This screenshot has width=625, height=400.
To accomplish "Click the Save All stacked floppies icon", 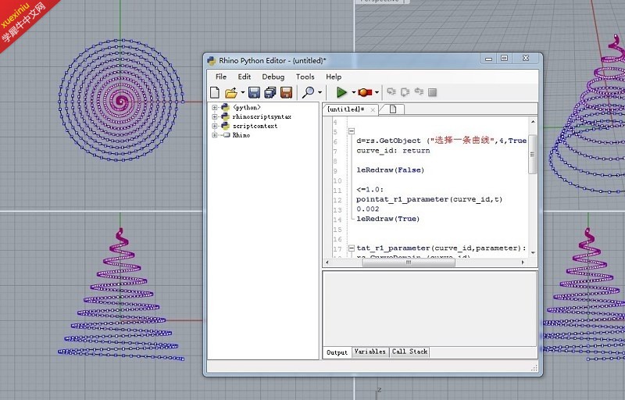I will pyautogui.click(x=270, y=92).
